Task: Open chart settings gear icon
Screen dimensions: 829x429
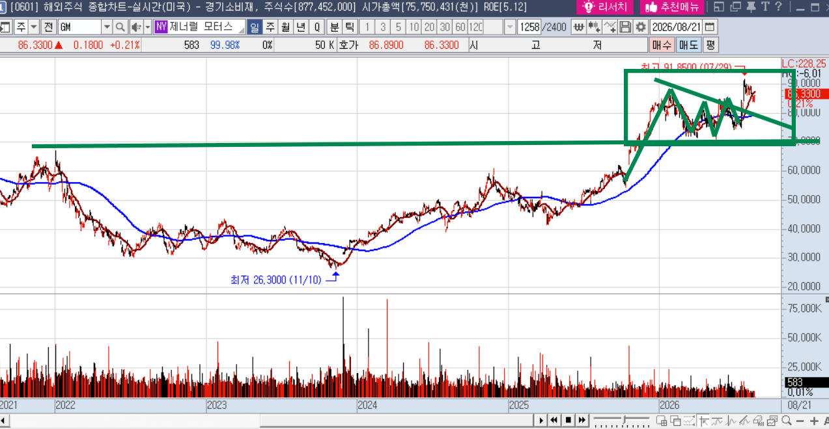Action: [640, 27]
